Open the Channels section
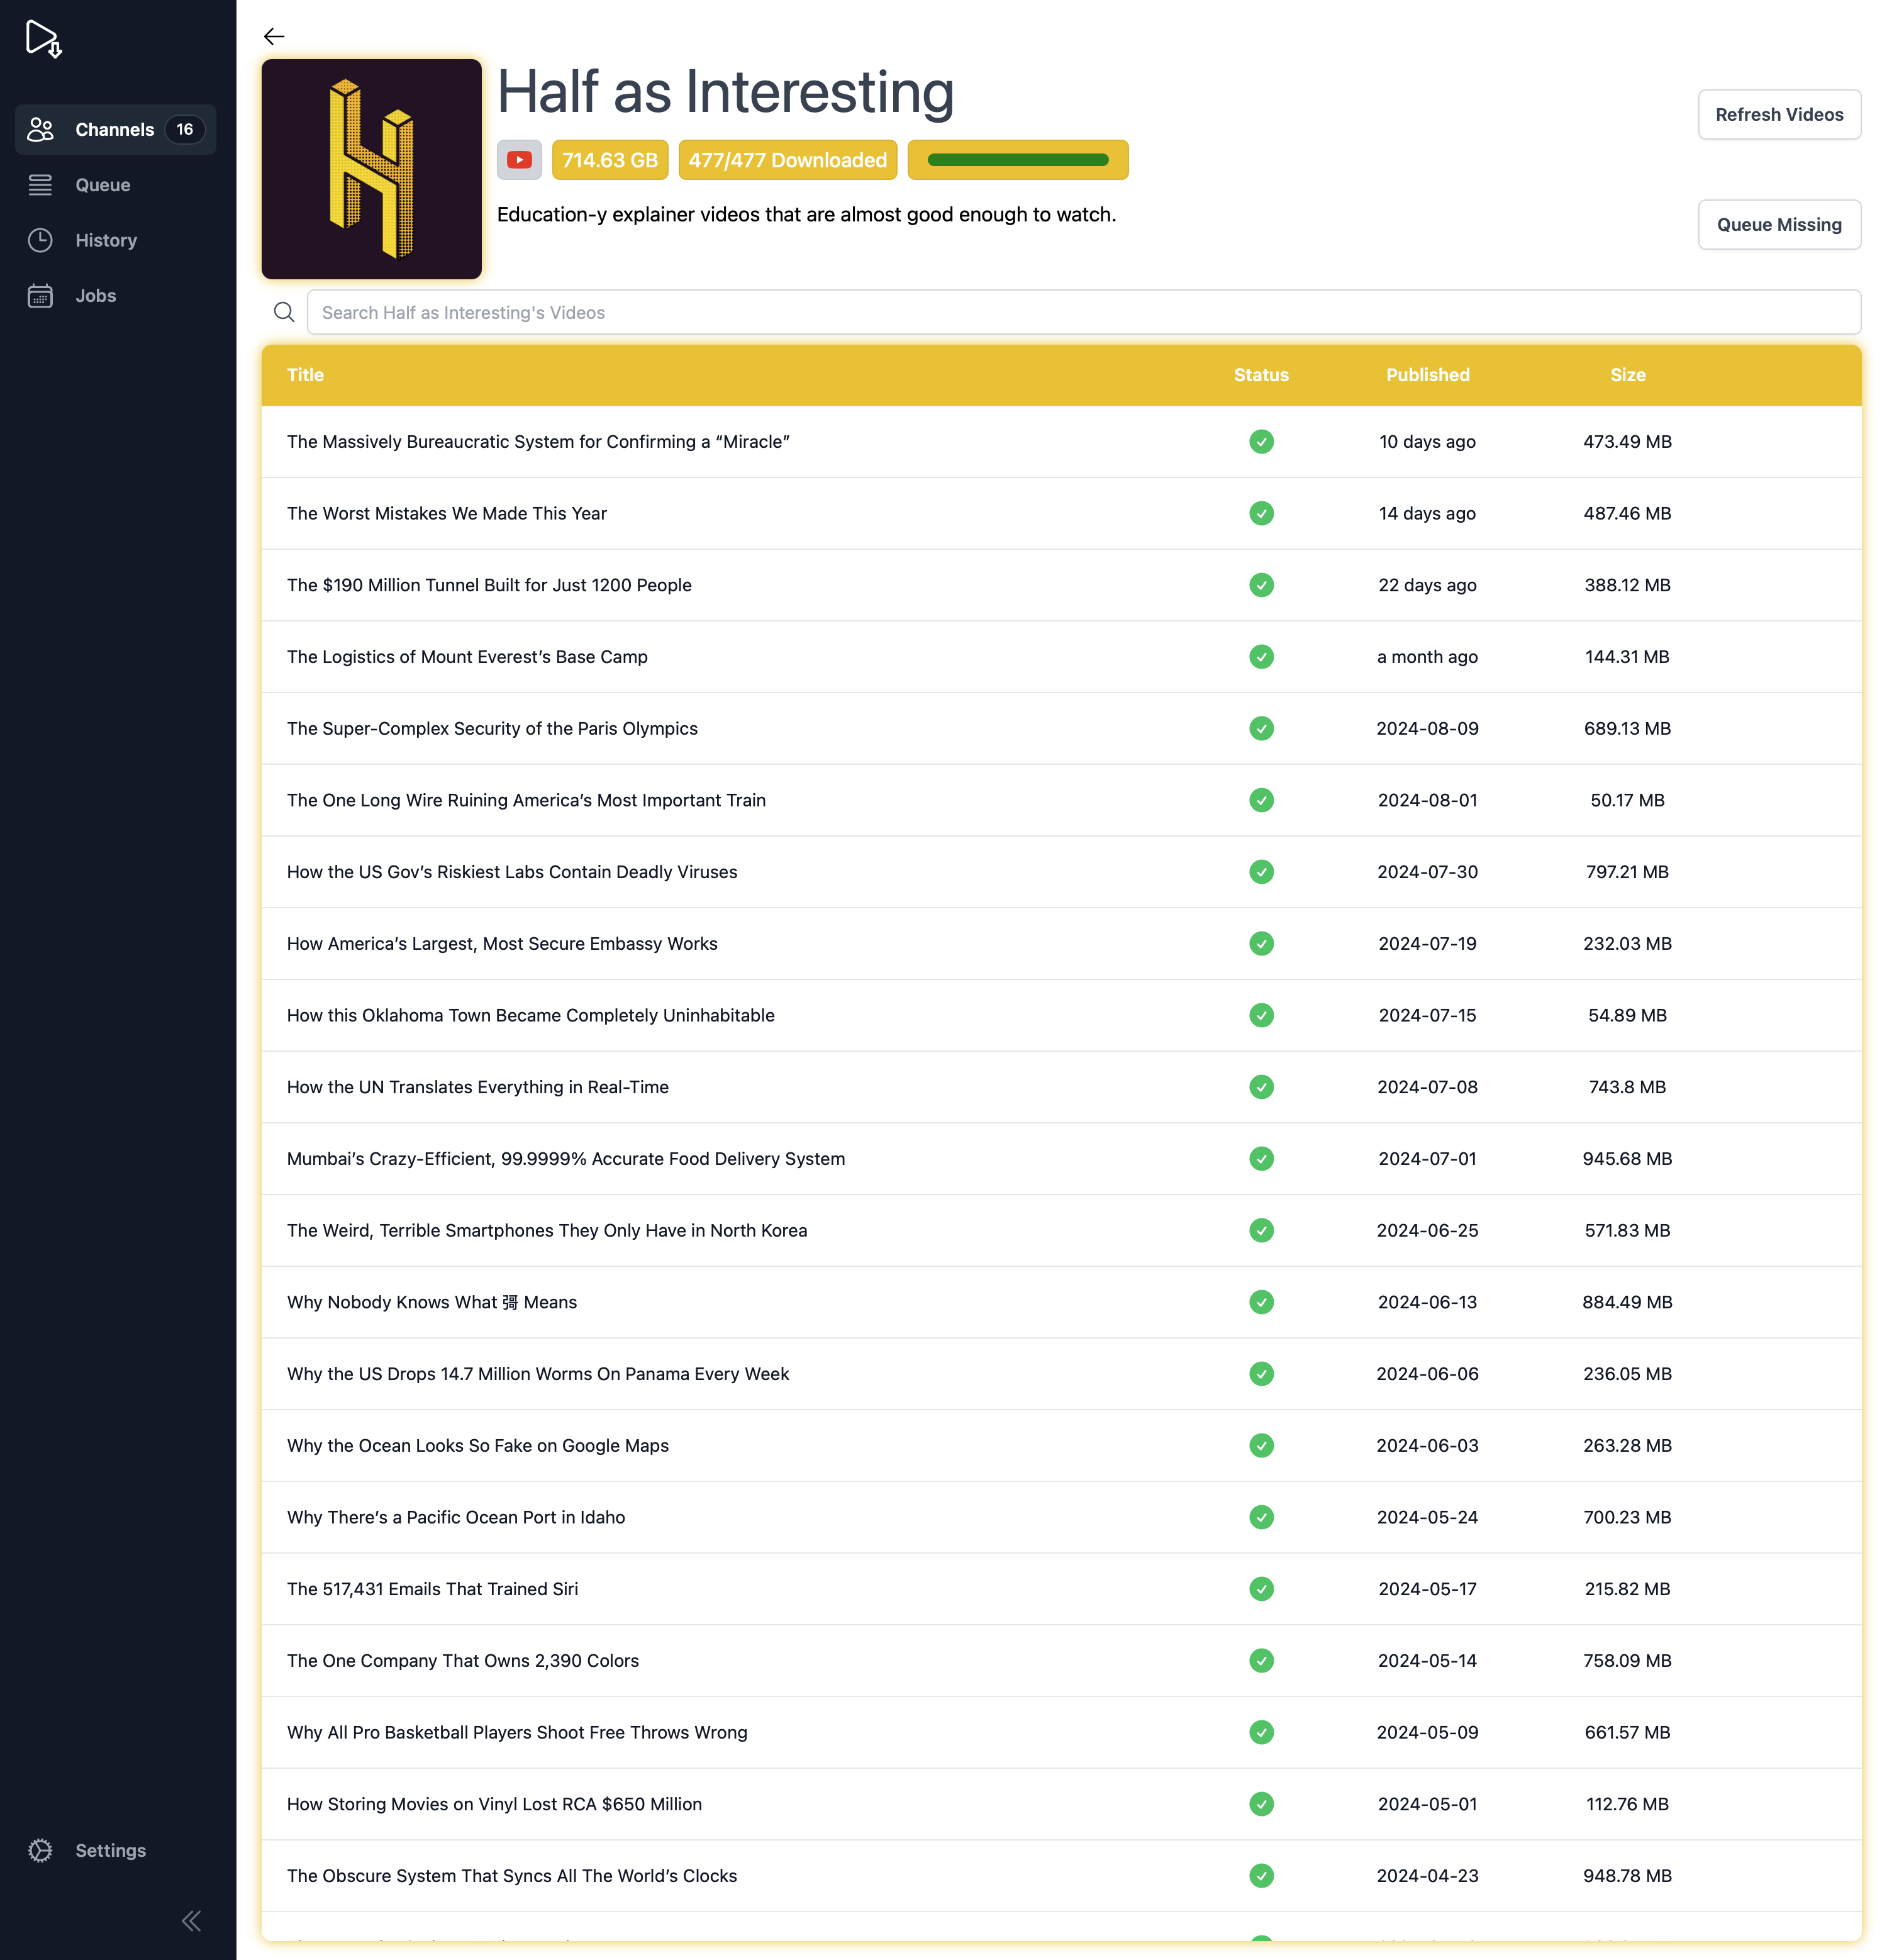1882x1960 pixels. pyautogui.click(x=115, y=130)
